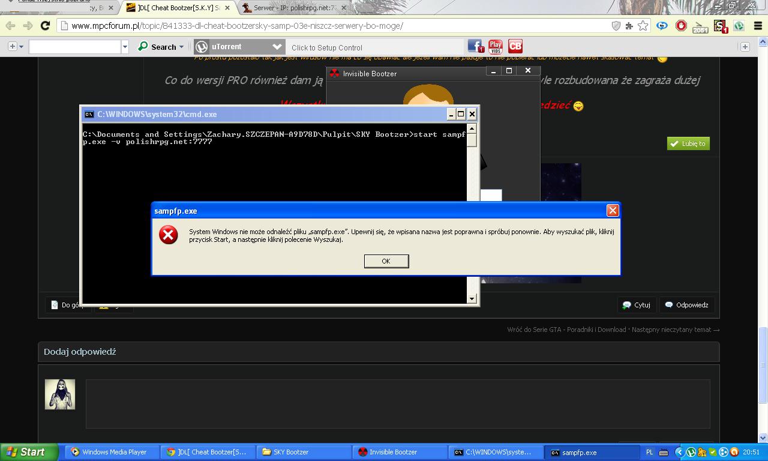Viewport: 768px width, 461px height.
Task: Click the toolbar Search button
Action: (157, 47)
